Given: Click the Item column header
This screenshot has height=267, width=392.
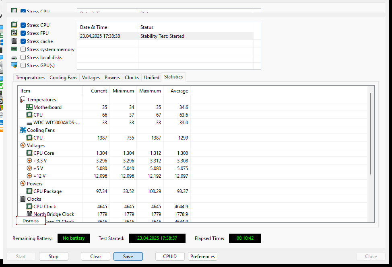Looking at the screenshot, I should (x=50, y=91).
